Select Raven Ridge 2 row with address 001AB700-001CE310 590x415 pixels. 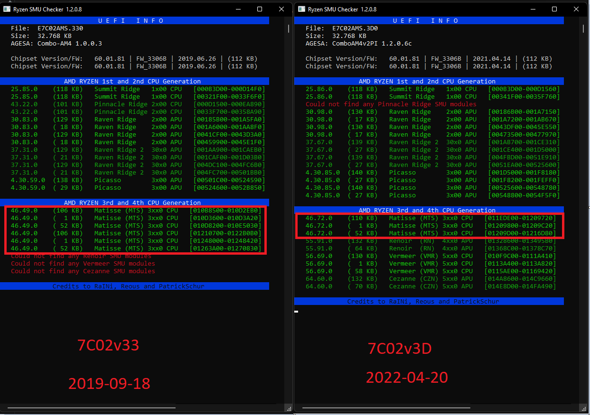[433, 142]
